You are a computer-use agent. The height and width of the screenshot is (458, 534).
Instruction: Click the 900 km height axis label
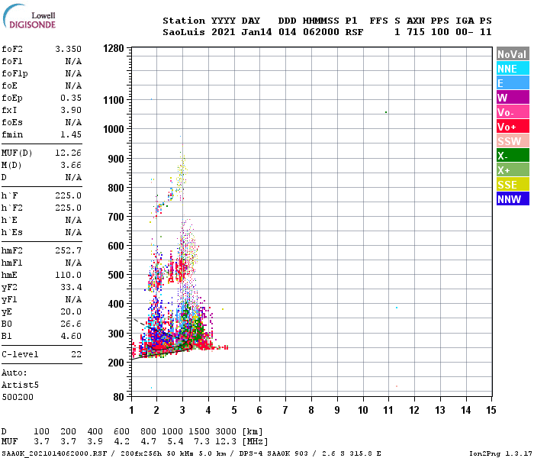pyautogui.click(x=116, y=159)
